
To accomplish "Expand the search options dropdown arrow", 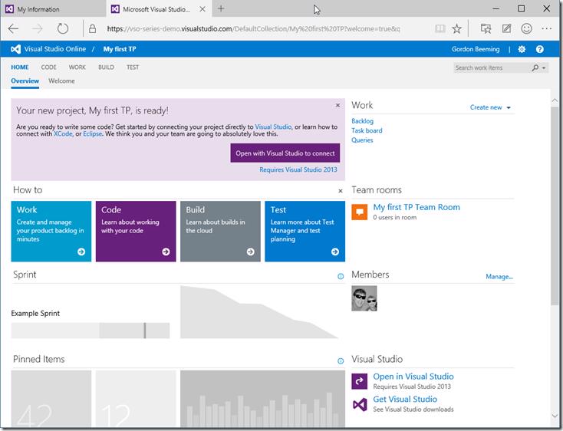I will point(544,67).
